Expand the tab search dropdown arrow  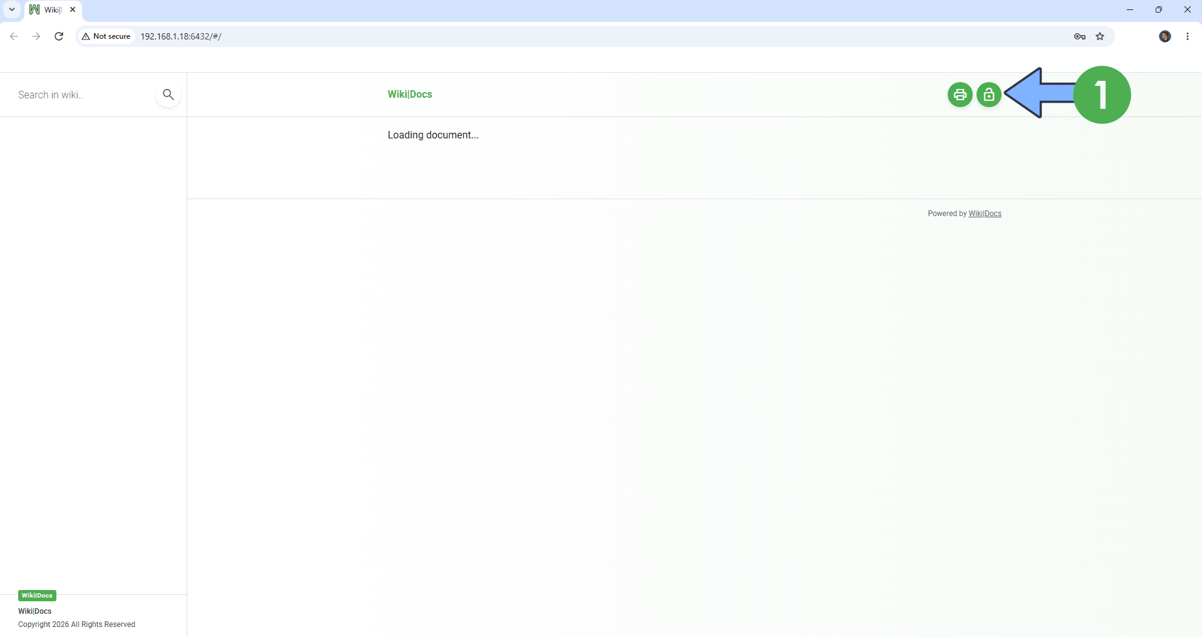point(11,9)
